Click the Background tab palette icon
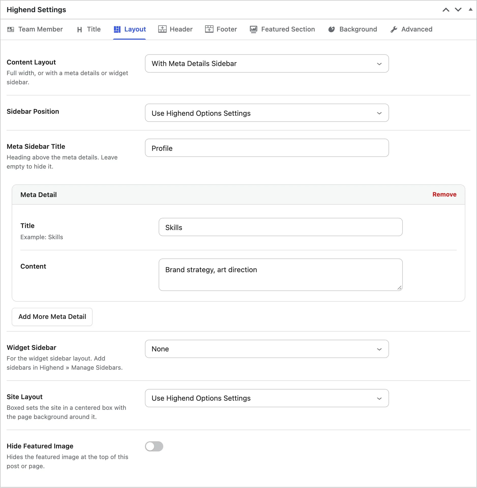 [x=332, y=29]
